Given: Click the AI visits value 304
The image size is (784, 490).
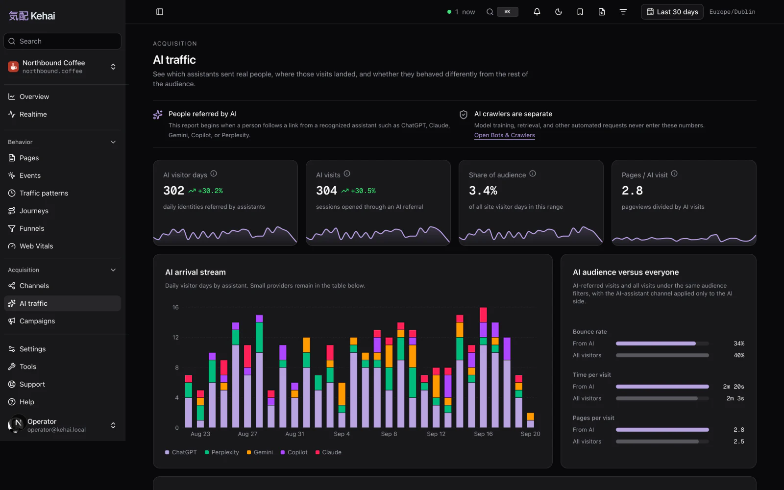Looking at the screenshot, I should (326, 191).
